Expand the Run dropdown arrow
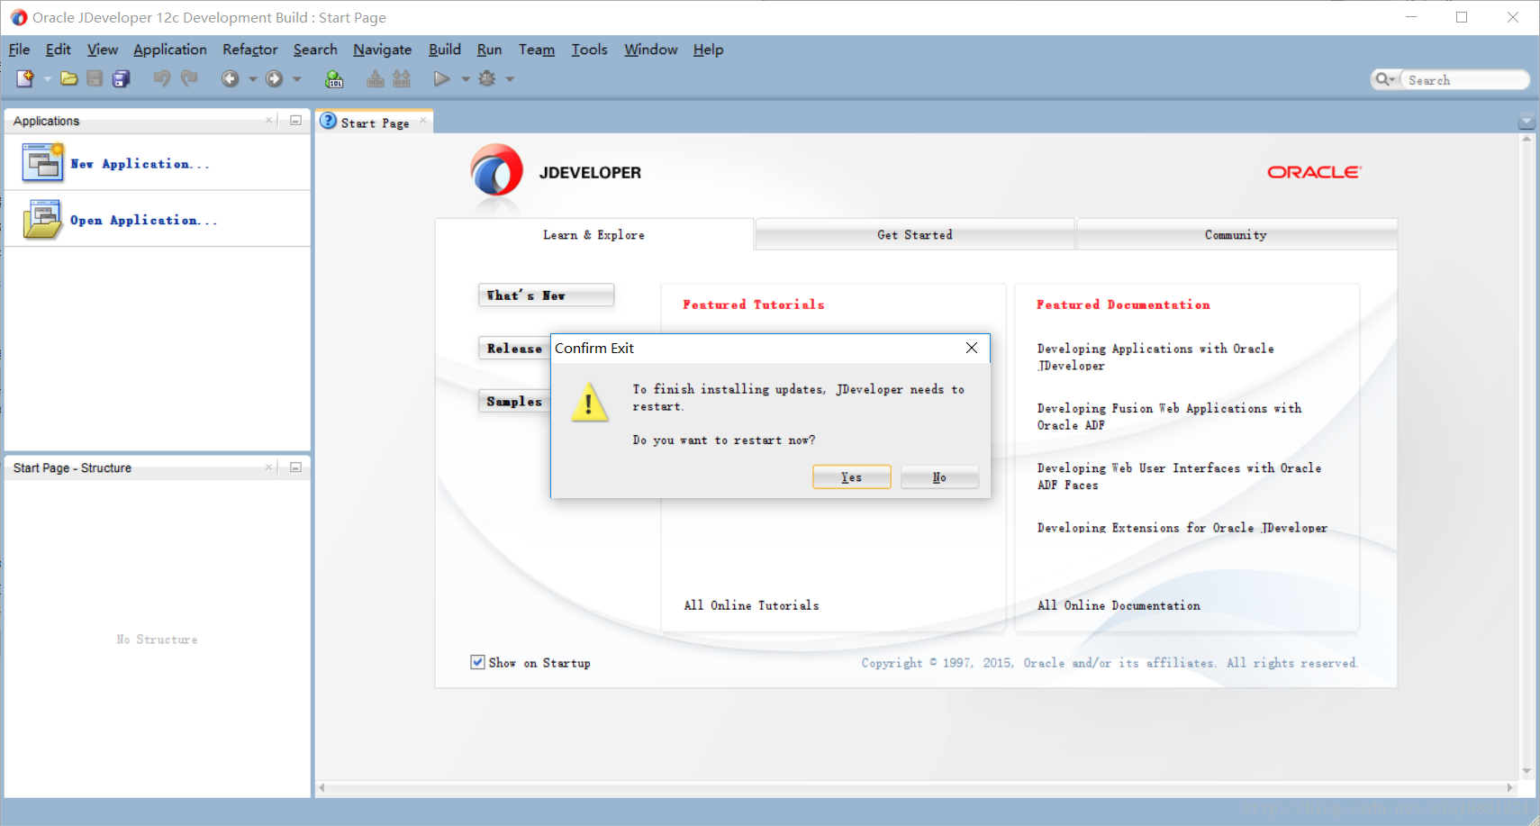This screenshot has width=1540, height=826. 466,79
